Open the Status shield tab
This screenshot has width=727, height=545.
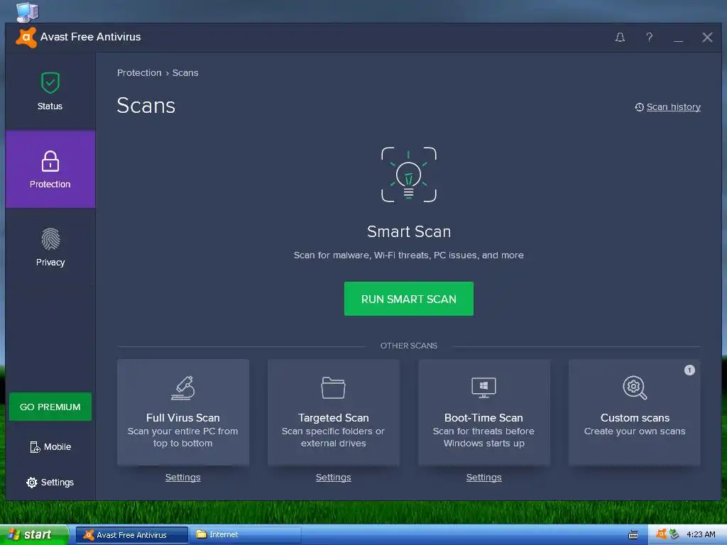[50, 92]
